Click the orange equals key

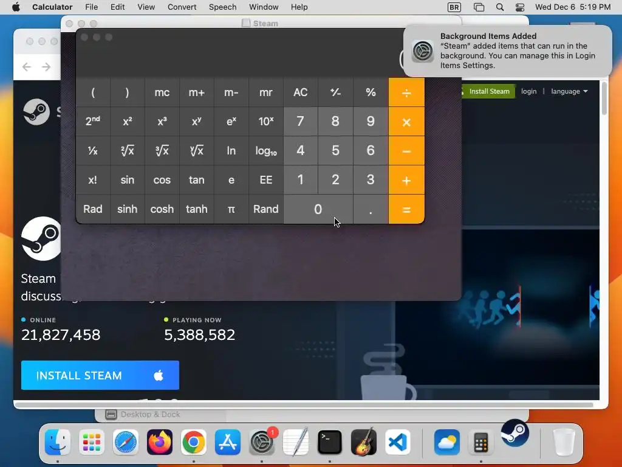pos(406,209)
